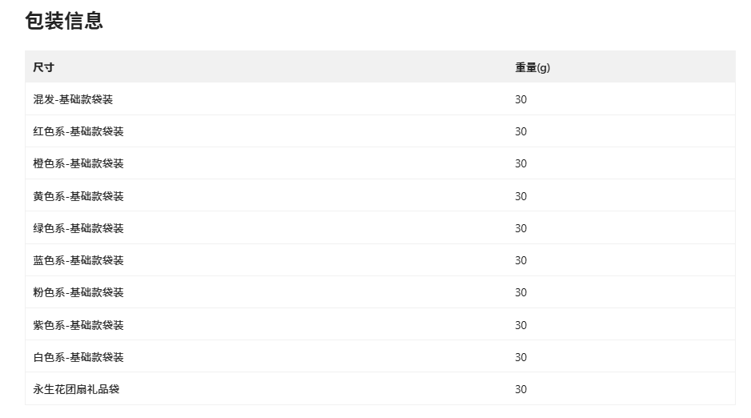Select the 混发-基础款袋装 row label
This screenshot has width=751, height=418.
click(73, 99)
